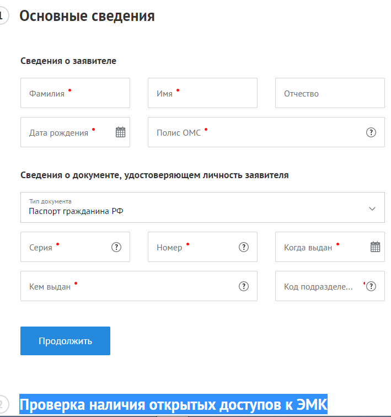Click the Серия passport field
Screen dimensions: 391x417
coord(63,247)
